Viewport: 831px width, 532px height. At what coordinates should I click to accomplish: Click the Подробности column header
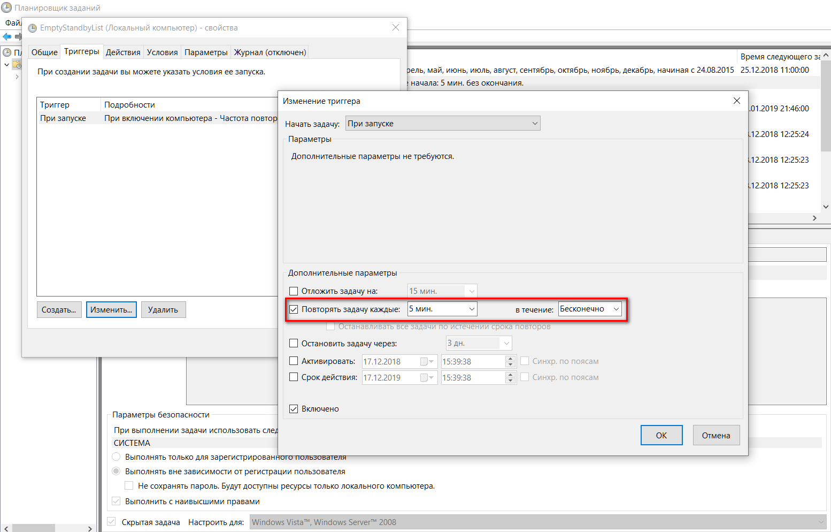pyautogui.click(x=190, y=105)
